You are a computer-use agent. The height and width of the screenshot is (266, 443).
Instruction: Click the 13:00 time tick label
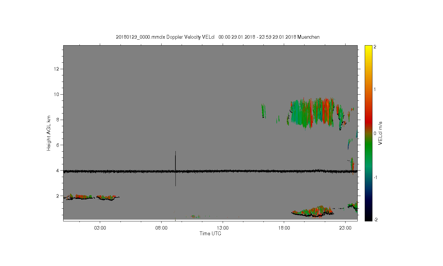pyautogui.click(x=223, y=228)
